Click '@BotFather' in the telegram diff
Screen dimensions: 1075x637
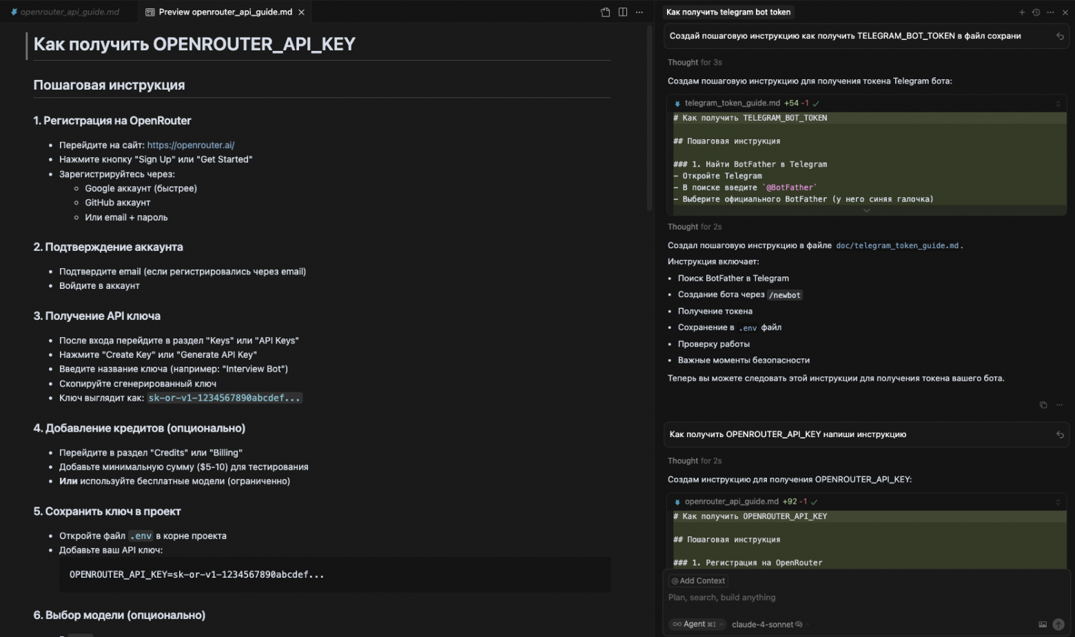790,188
